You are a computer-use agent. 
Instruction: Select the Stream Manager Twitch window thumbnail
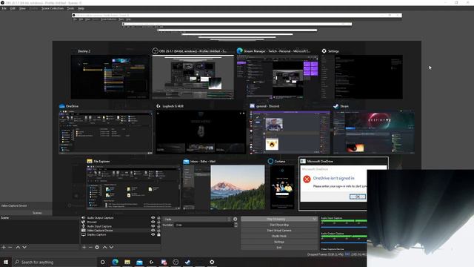[278, 76]
